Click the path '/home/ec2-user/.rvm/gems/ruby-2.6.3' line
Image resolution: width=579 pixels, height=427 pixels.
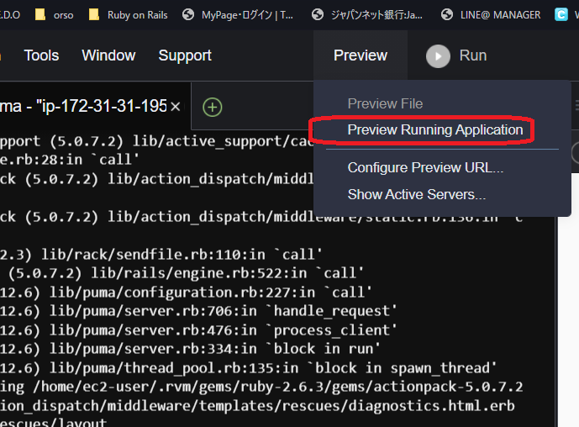(261, 387)
